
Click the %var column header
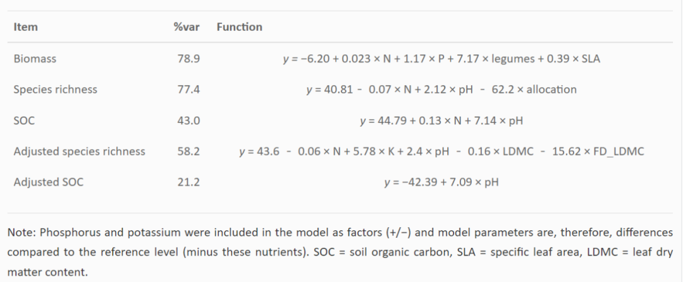(x=187, y=27)
